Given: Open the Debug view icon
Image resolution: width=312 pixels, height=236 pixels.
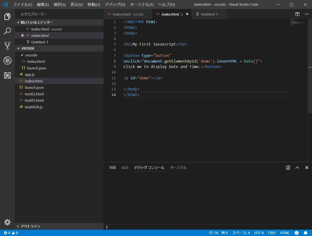Looking at the screenshot, I should (7, 61).
